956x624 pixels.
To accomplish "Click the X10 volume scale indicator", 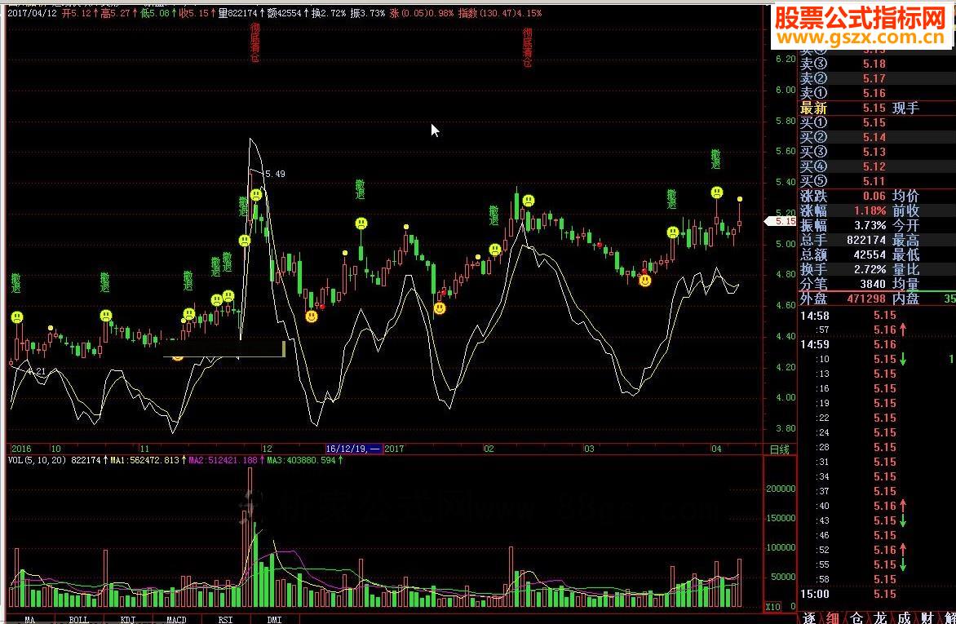I will tap(773, 607).
